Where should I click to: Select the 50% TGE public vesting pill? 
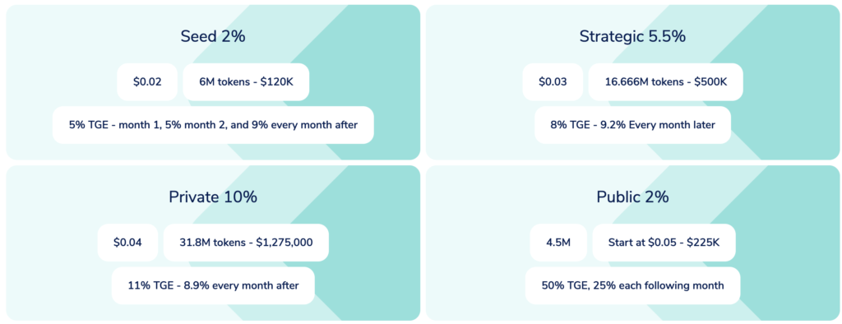[x=632, y=285]
